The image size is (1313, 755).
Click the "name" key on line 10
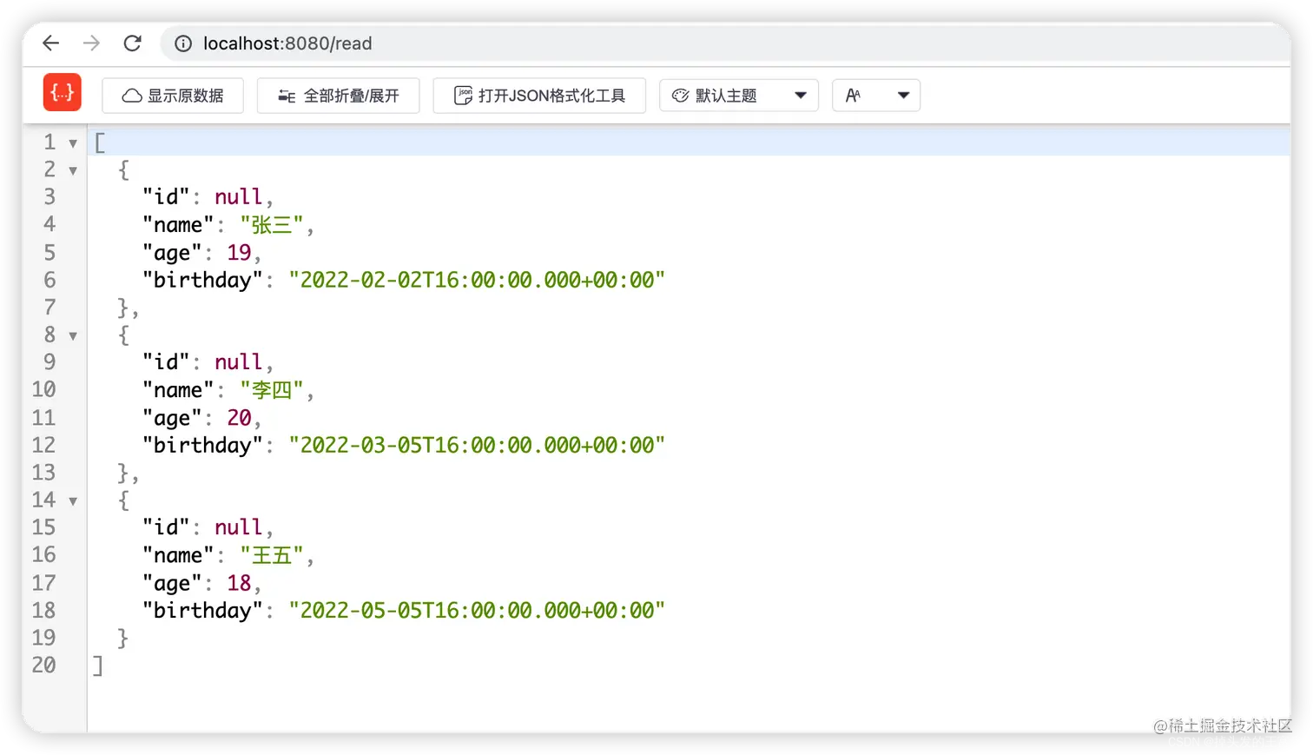point(178,390)
